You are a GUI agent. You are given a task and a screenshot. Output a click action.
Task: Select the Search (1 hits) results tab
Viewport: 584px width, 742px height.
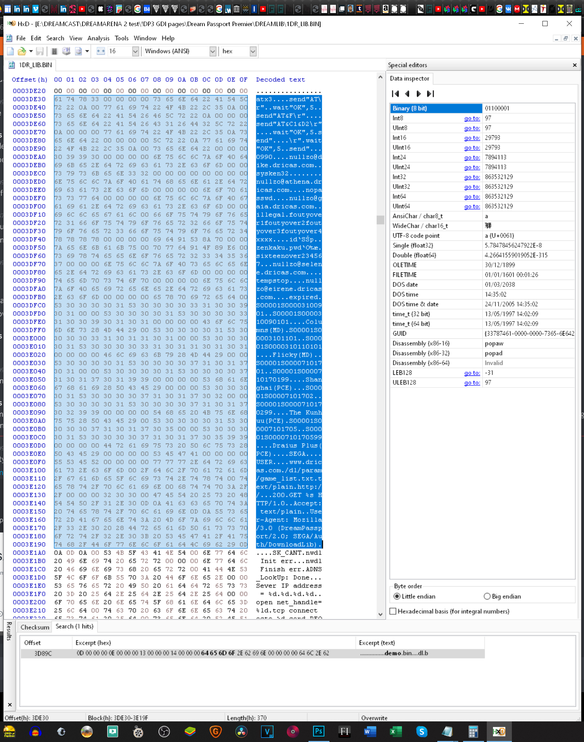[75, 626]
